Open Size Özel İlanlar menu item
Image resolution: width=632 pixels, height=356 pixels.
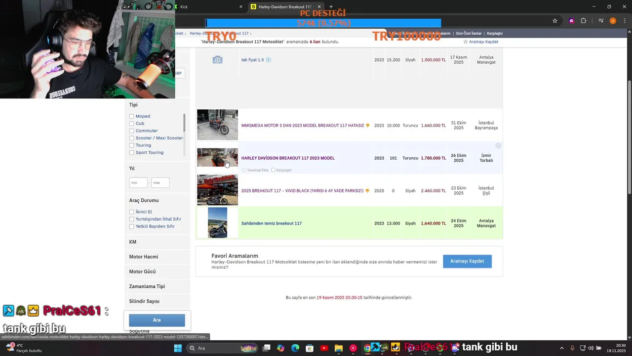pos(469,34)
